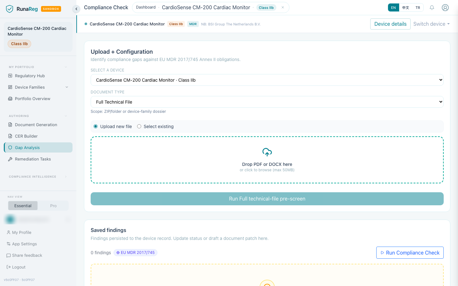Click the NB: BSI Group notified body text

(x=231, y=24)
